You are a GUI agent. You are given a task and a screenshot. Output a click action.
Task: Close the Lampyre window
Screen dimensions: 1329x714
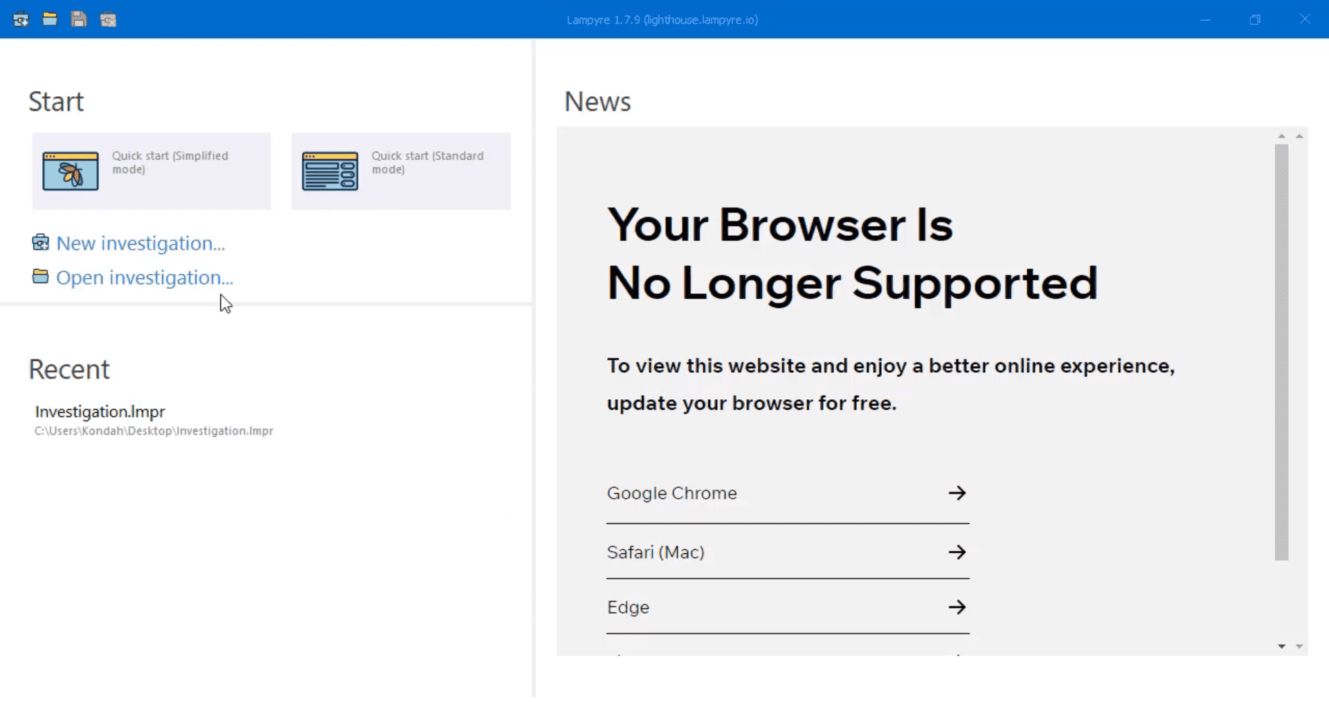click(x=1305, y=19)
